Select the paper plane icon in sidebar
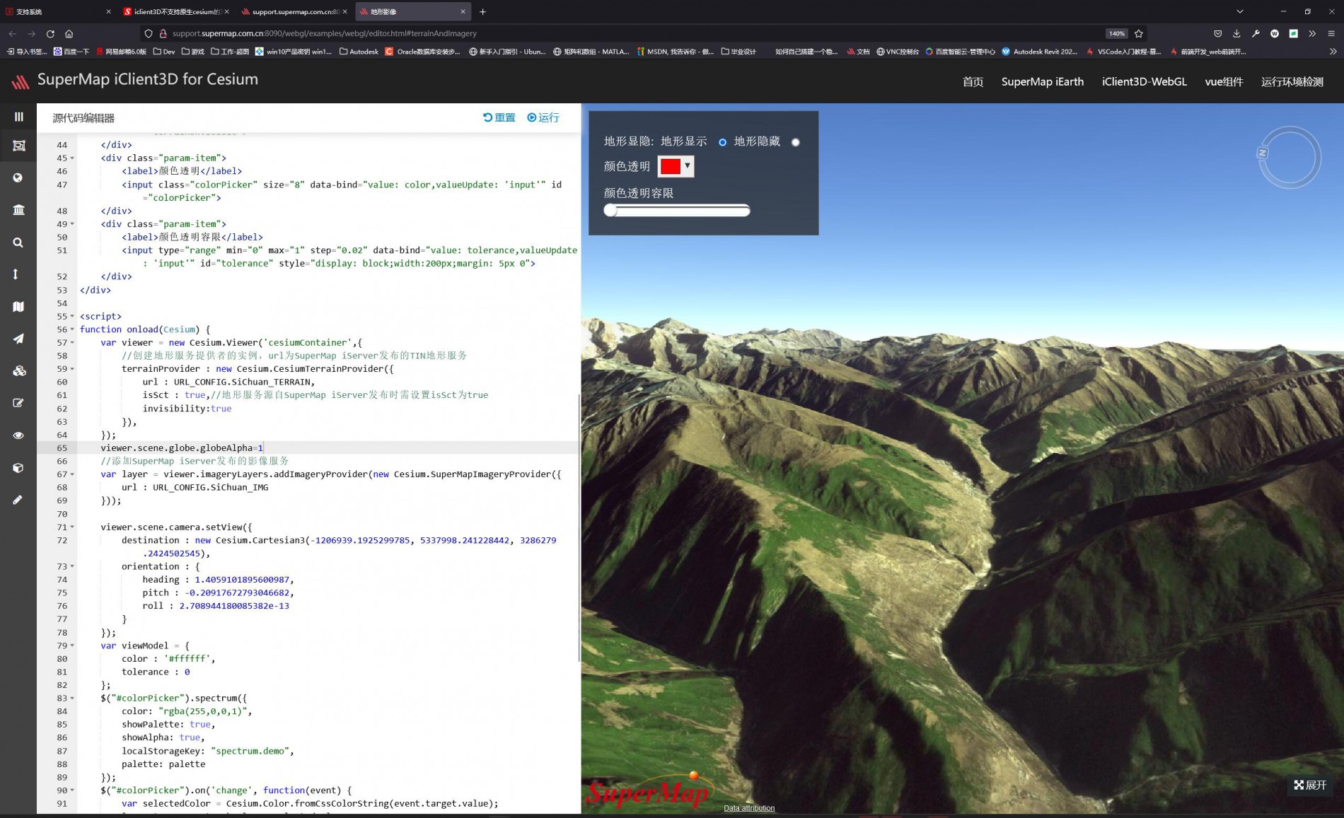 pyautogui.click(x=18, y=339)
